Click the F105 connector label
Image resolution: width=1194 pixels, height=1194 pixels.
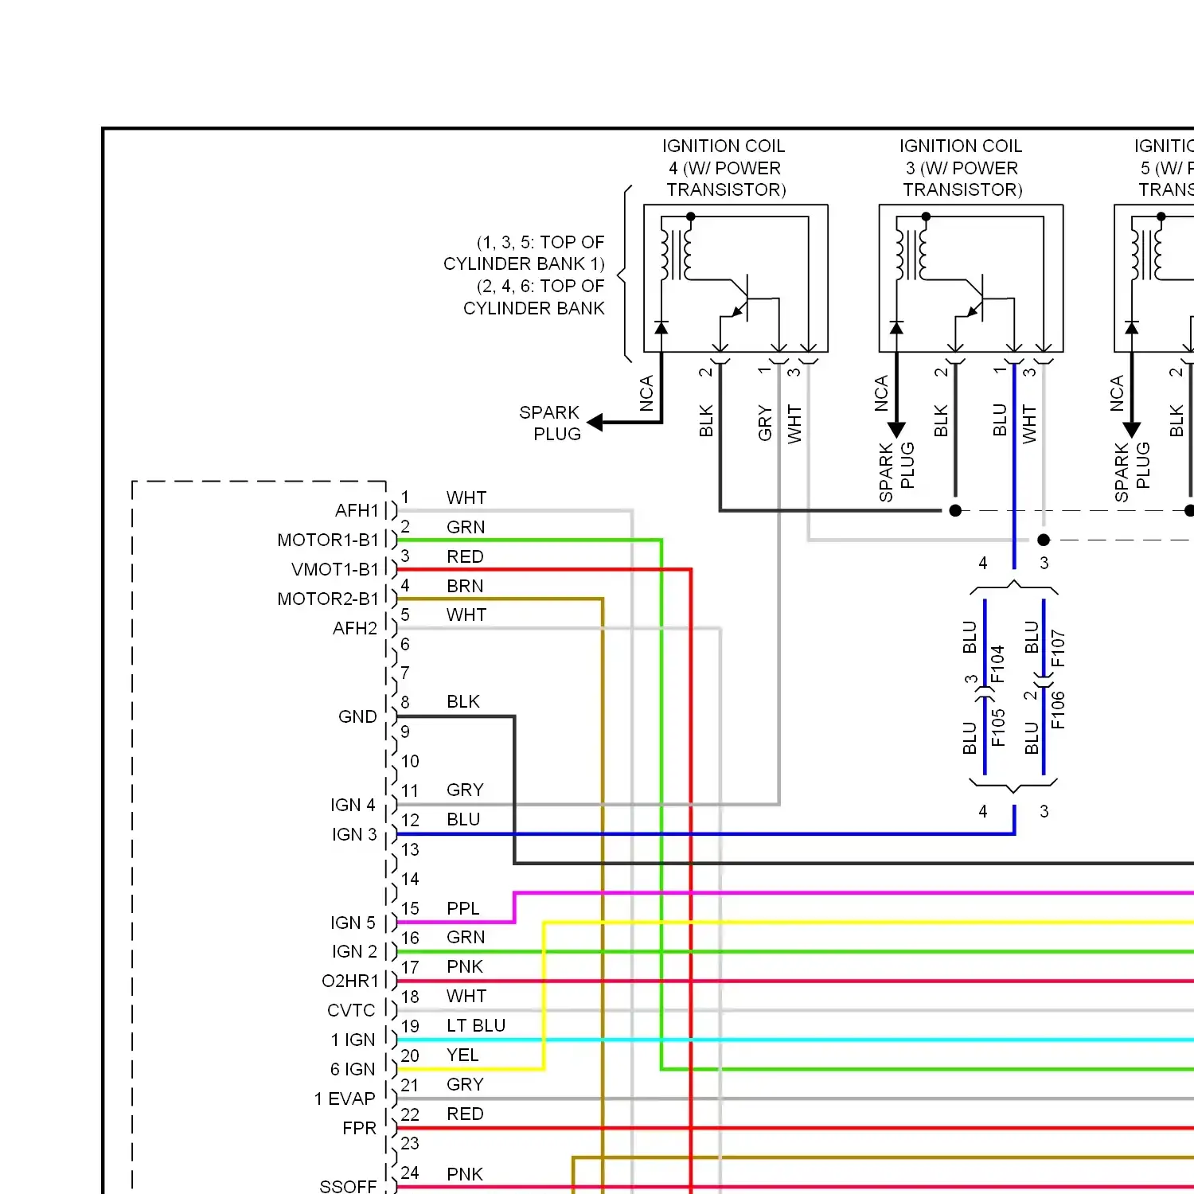[x=997, y=728]
